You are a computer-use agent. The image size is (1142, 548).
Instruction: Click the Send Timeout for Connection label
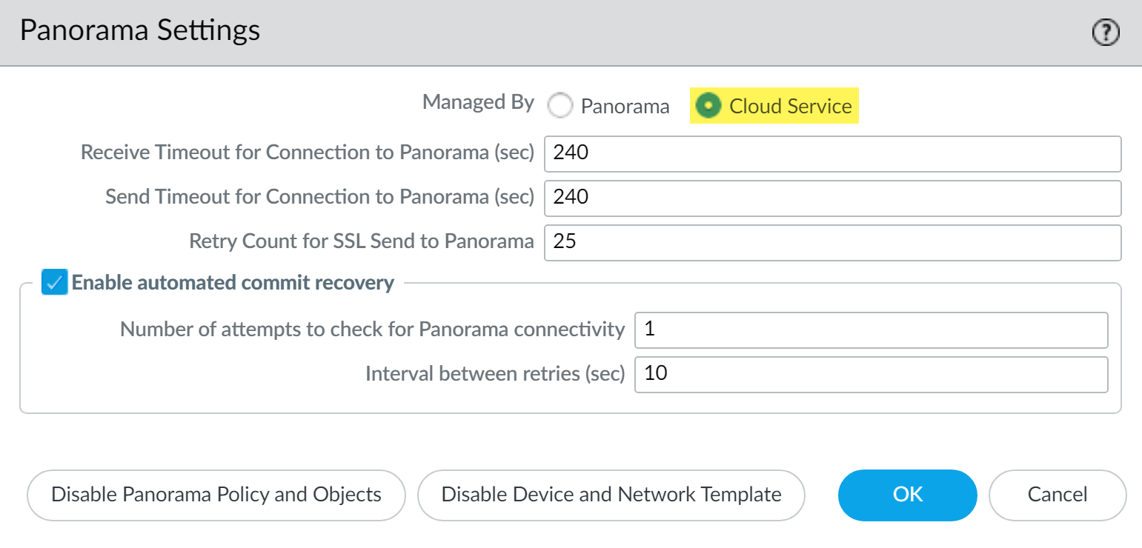[319, 197]
